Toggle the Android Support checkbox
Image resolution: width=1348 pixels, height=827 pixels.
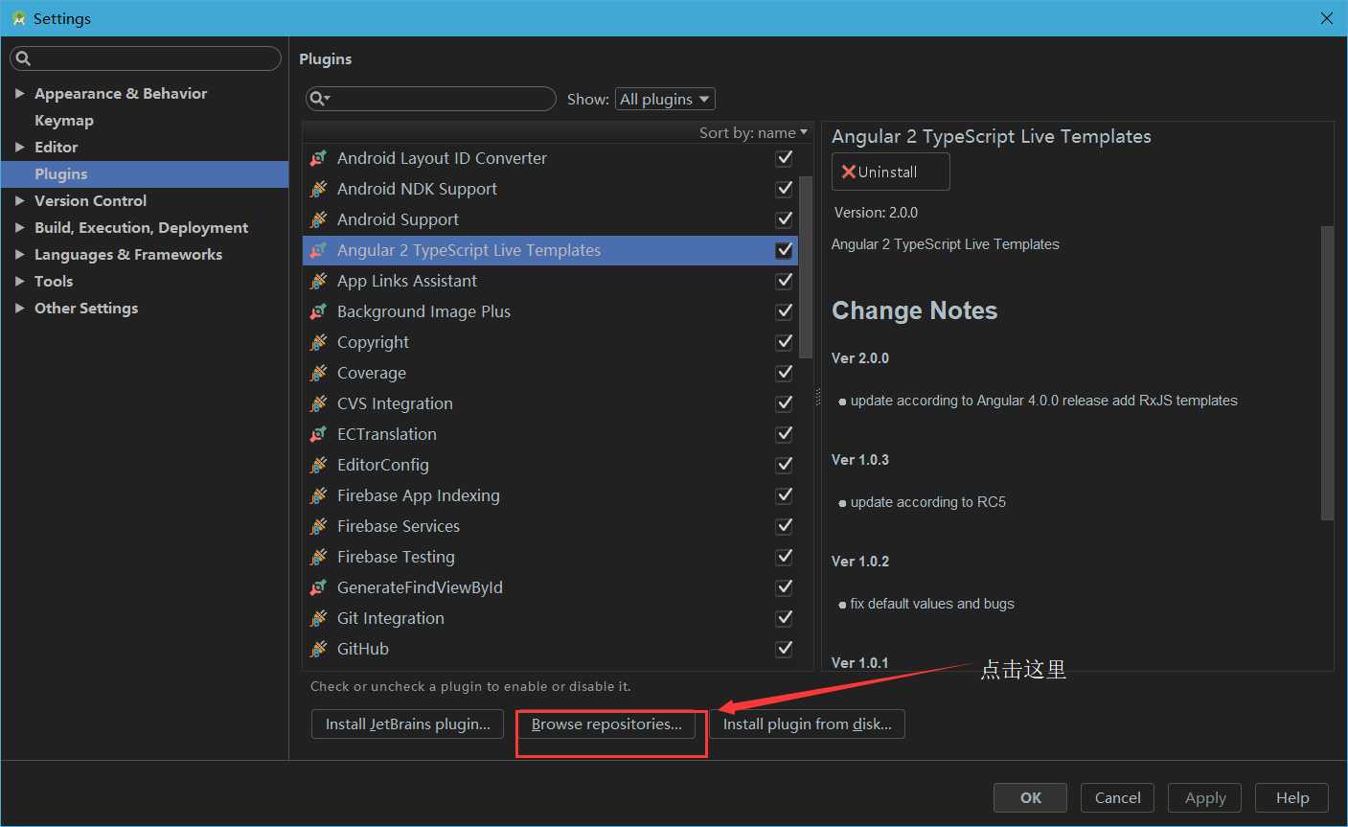tap(784, 219)
